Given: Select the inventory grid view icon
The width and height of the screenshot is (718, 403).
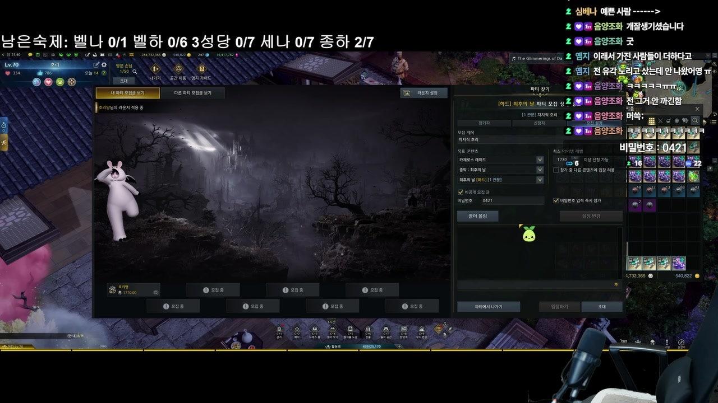Looking at the screenshot, I should (652, 120).
